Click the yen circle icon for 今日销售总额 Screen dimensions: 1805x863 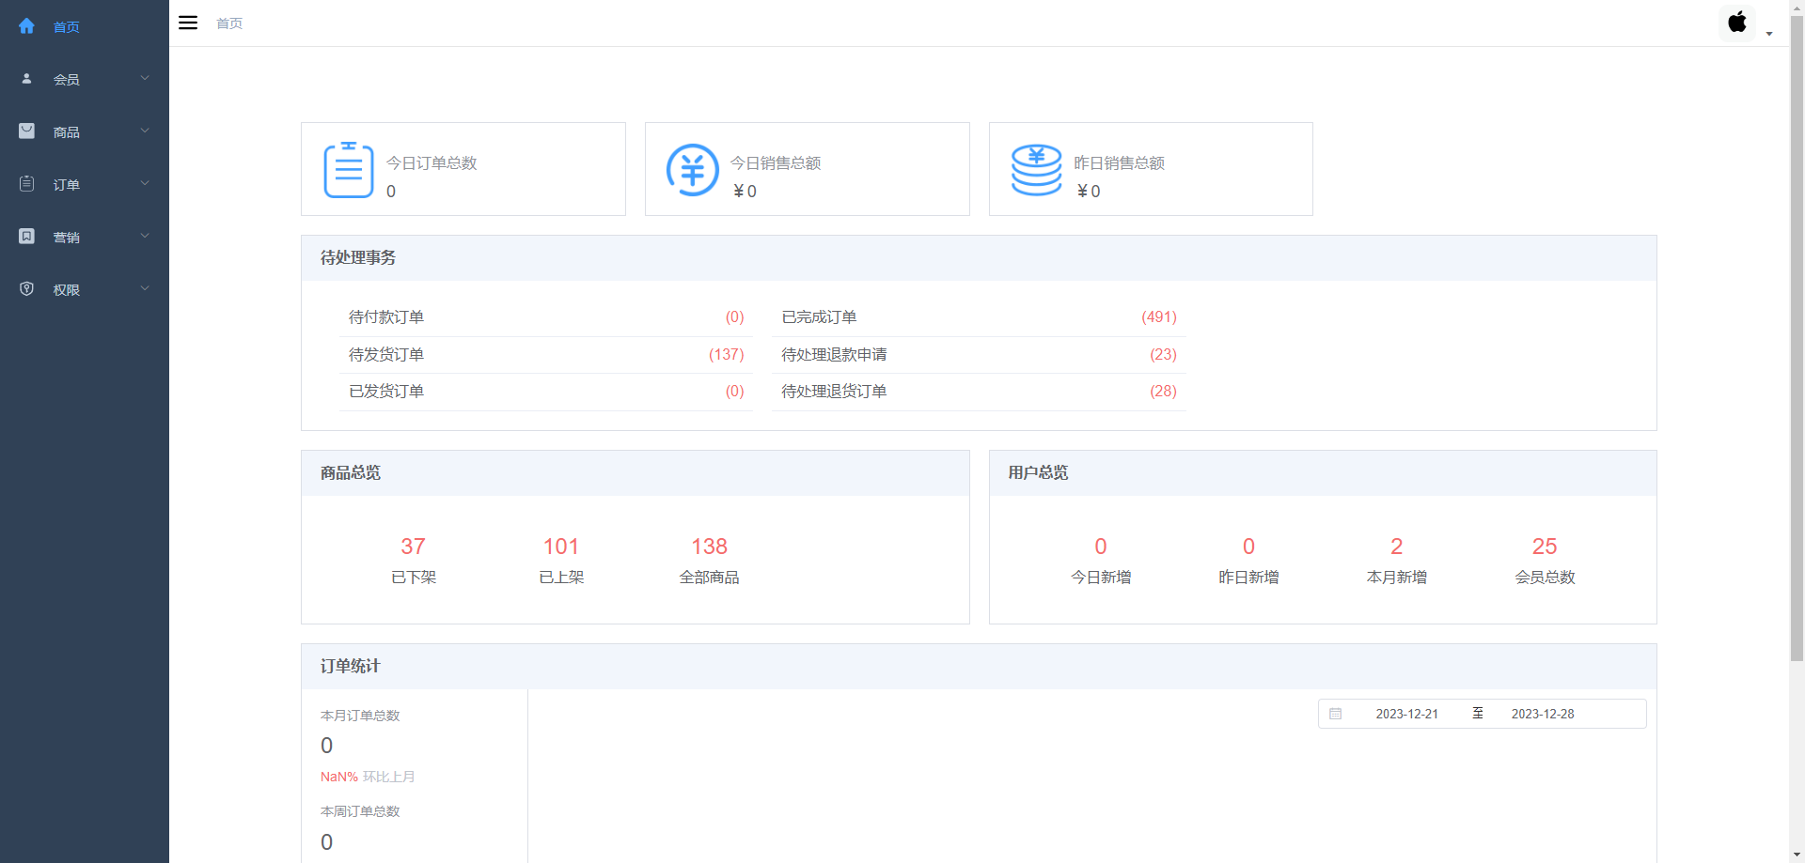point(693,170)
